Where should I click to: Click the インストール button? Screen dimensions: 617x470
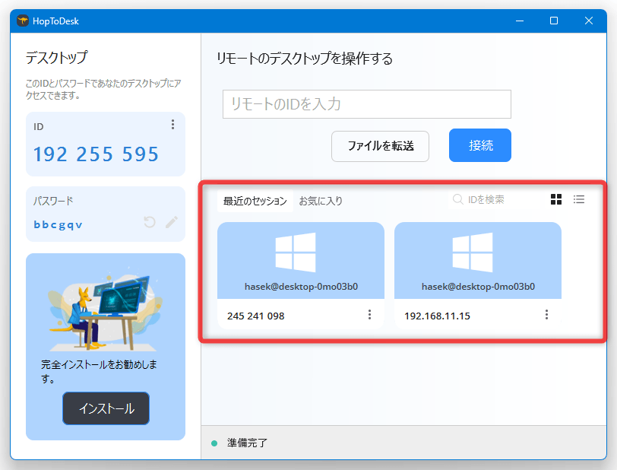[106, 408]
